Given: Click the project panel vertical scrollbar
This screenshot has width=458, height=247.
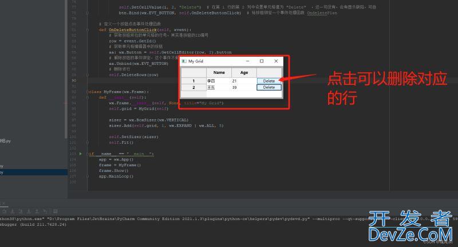Looking at the screenshot, I should click(x=66, y=69).
